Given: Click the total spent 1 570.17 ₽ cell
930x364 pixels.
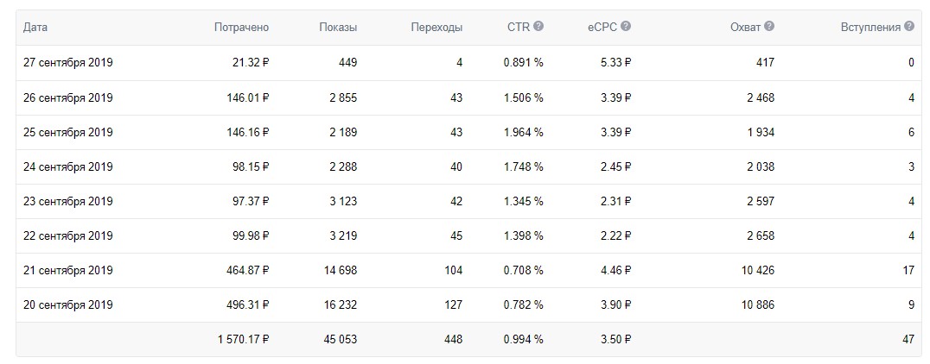Looking at the screenshot, I should point(243,339).
